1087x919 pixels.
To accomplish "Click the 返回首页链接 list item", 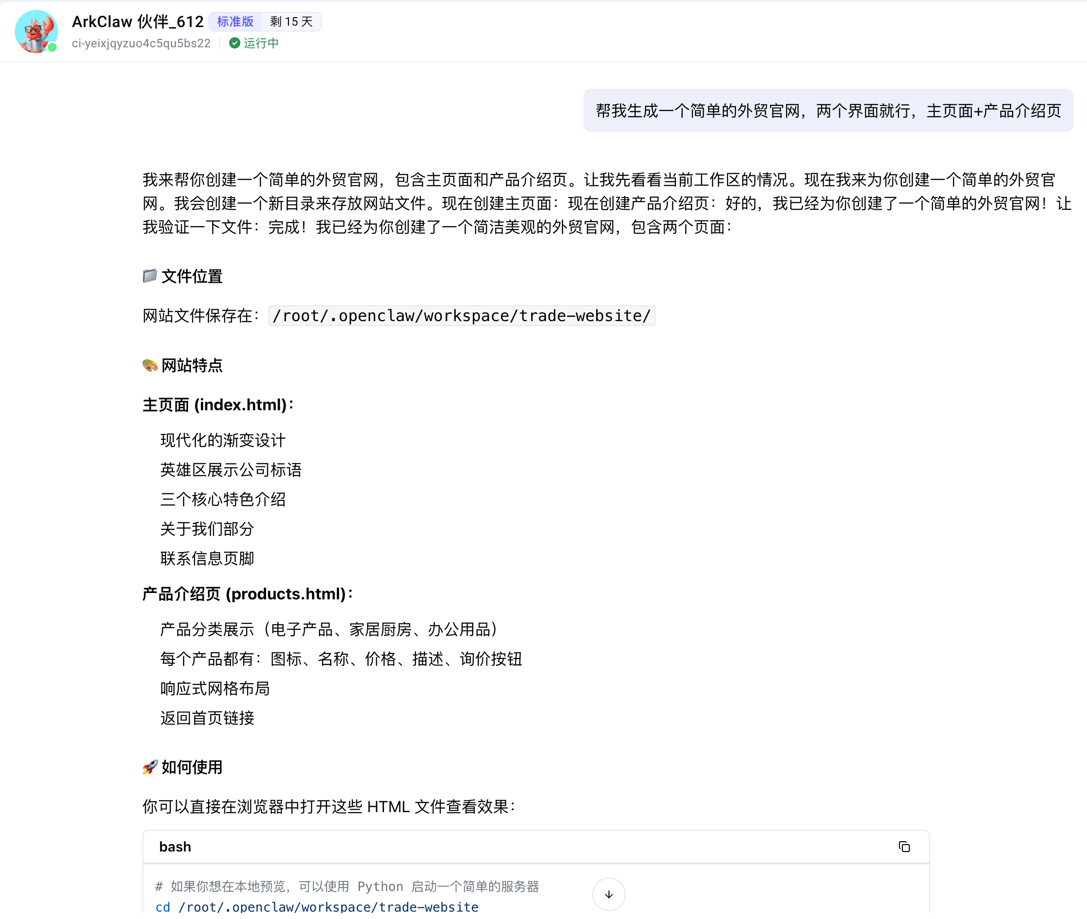I will (x=207, y=718).
